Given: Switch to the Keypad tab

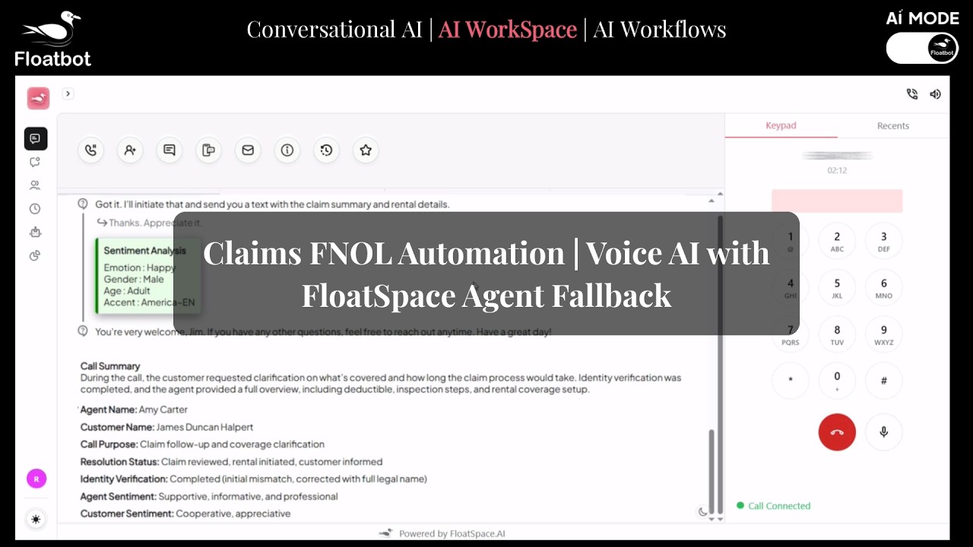Looking at the screenshot, I should 781,125.
